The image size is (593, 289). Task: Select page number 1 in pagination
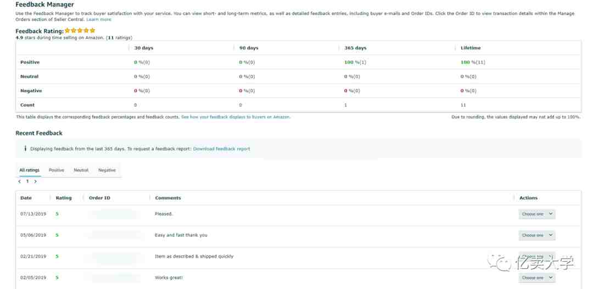click(x=27, y=182)
